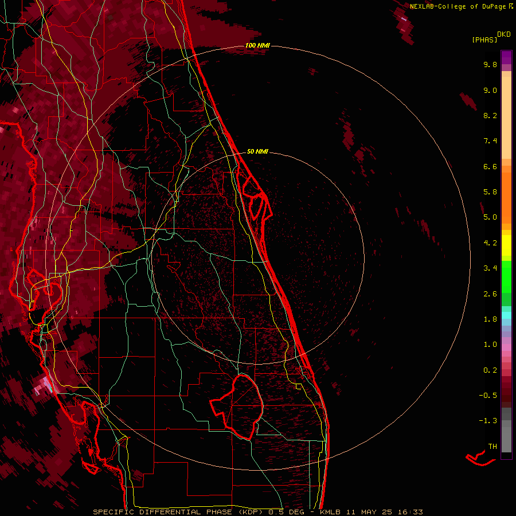Click the NEXLAB-College of DuPage label
This screenshot has height=516, width=516.
point(459,6)
